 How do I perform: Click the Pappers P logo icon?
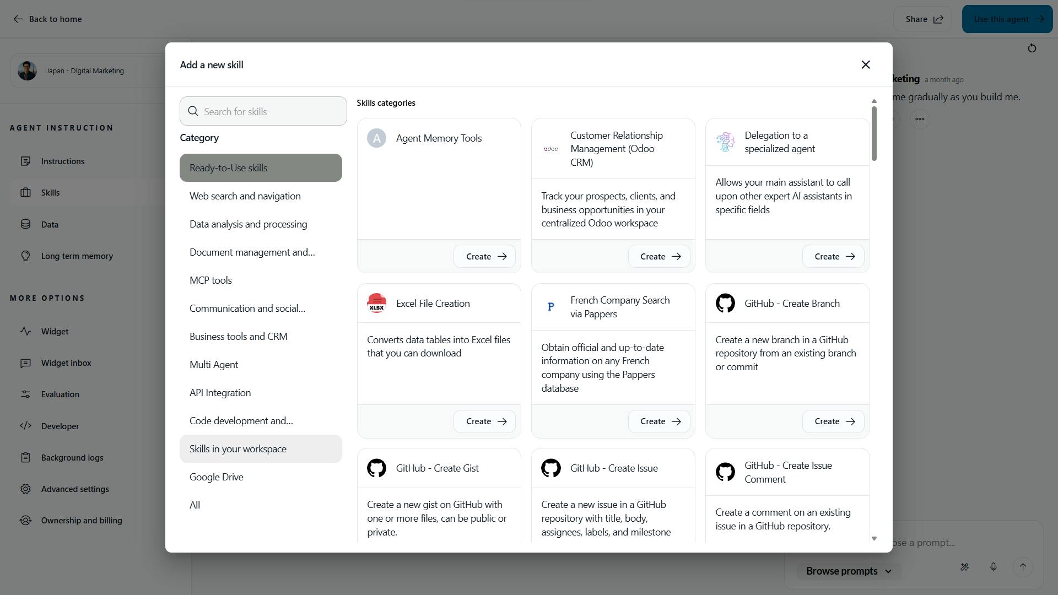550,307
